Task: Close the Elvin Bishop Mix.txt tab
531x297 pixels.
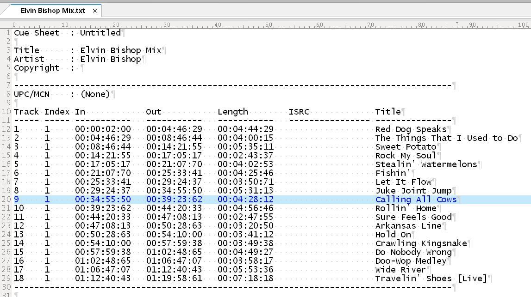Action: (95, 11)
